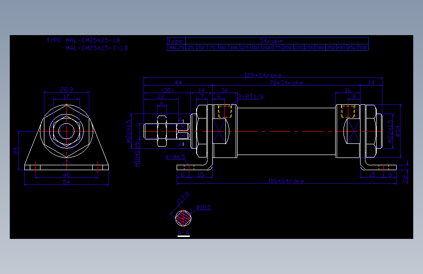Select the '44' dimension label

click(x=178, y=82)
